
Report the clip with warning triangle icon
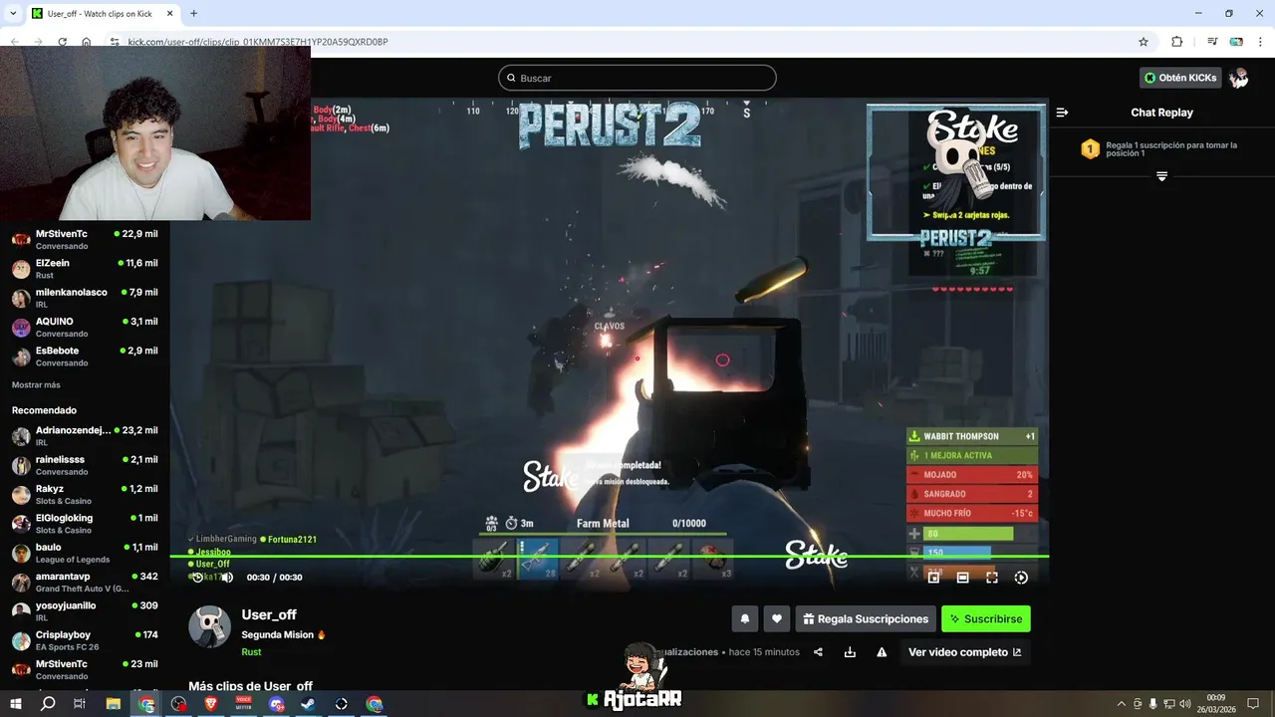tap(882, 652)
